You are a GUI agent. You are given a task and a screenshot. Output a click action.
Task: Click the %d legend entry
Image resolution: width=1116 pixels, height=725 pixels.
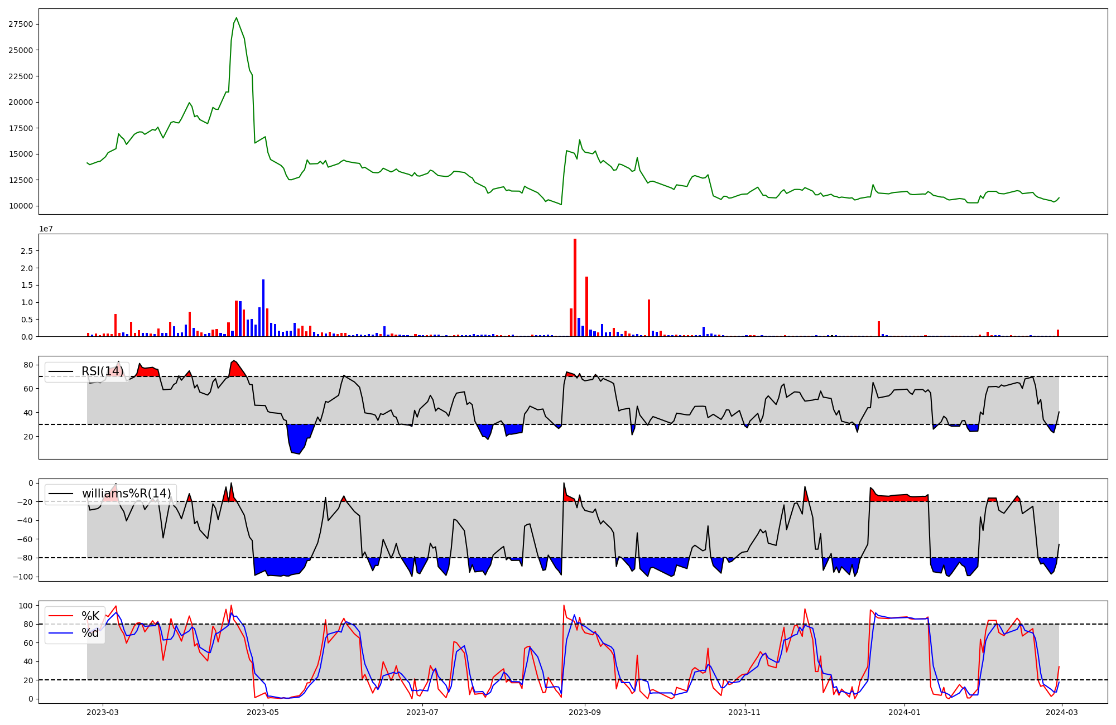(90, 633)
